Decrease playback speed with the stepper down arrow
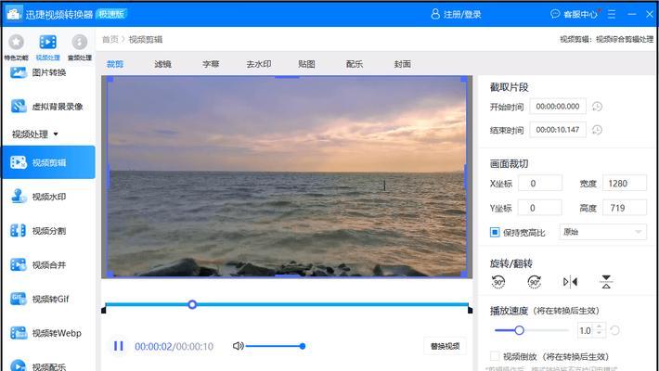659x371 pixels. click(x=600, y=334)
